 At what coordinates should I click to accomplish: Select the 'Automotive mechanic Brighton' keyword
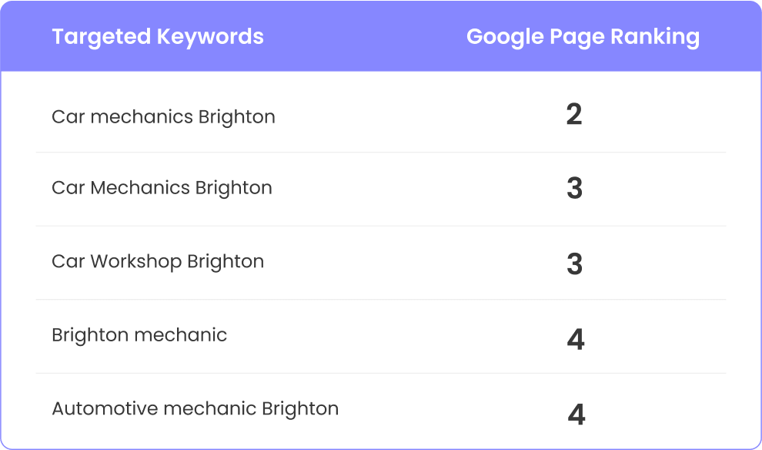tap(195, 408)
